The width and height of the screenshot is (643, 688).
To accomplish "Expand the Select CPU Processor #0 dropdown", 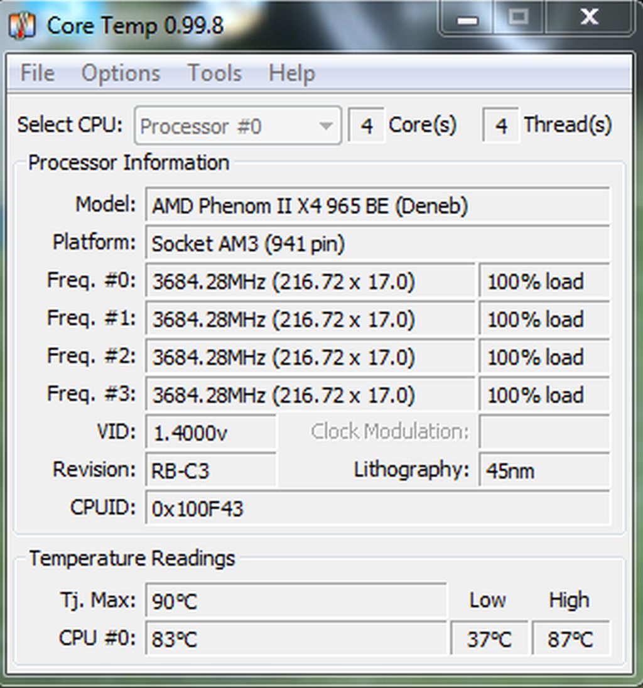I will (x=238, y=126).
